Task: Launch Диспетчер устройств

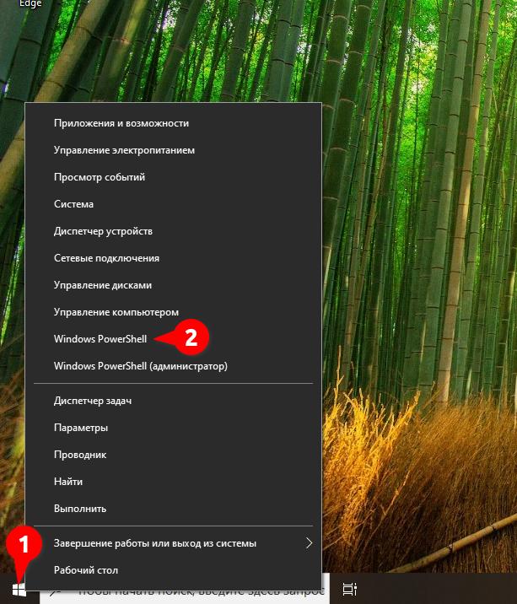Action: click(x=174, y=231)
